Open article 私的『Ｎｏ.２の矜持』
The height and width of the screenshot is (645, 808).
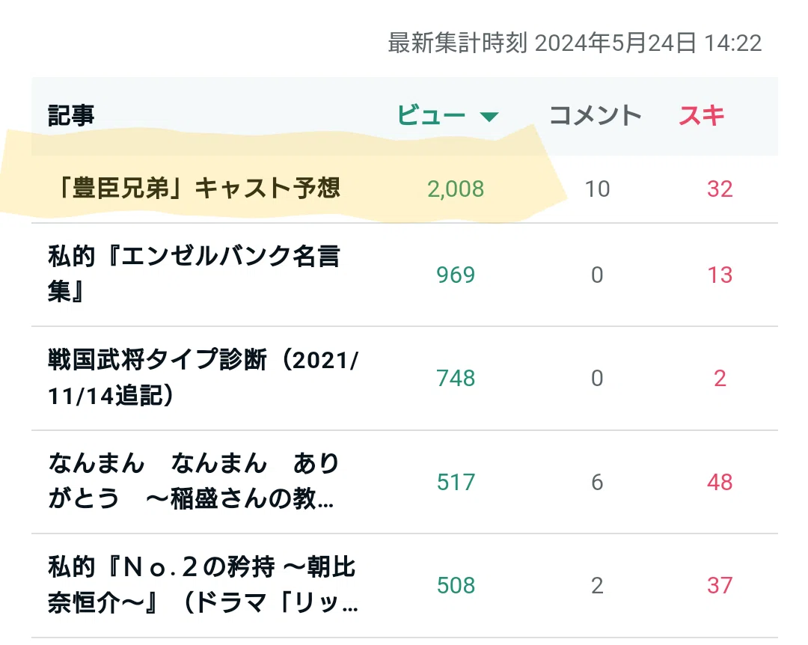click(x=203, y=584)
